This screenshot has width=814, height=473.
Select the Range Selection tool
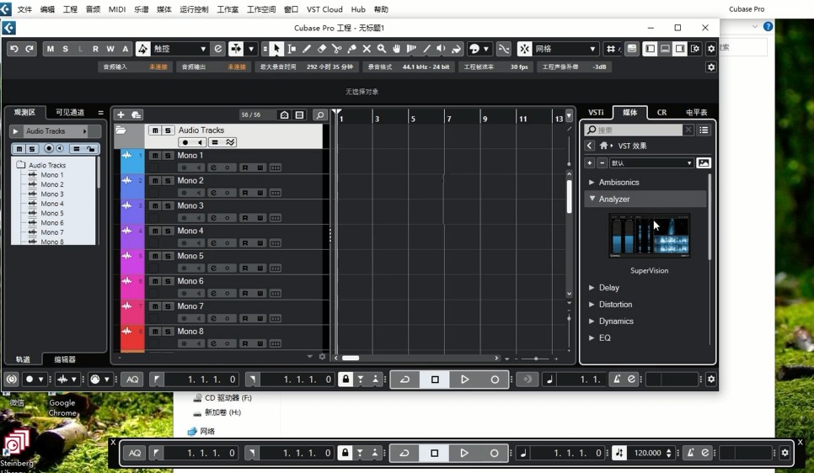coord(292,49)
